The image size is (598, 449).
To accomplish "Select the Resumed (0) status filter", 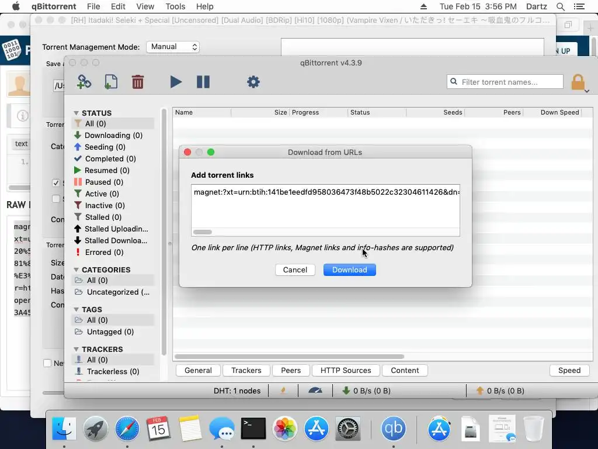I will [107, 170].
